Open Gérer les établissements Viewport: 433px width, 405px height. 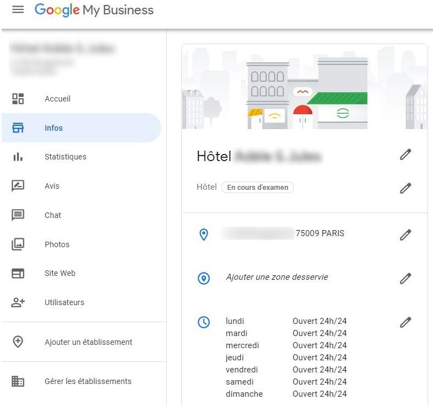click(88, 381)
